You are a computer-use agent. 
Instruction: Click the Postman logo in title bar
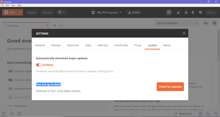[x=2, y=2]
